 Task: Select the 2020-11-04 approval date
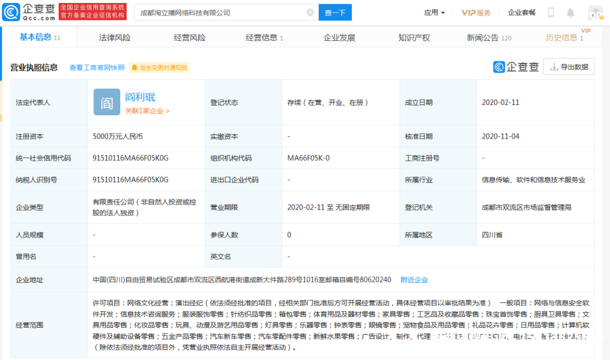(x=500, y=136)
